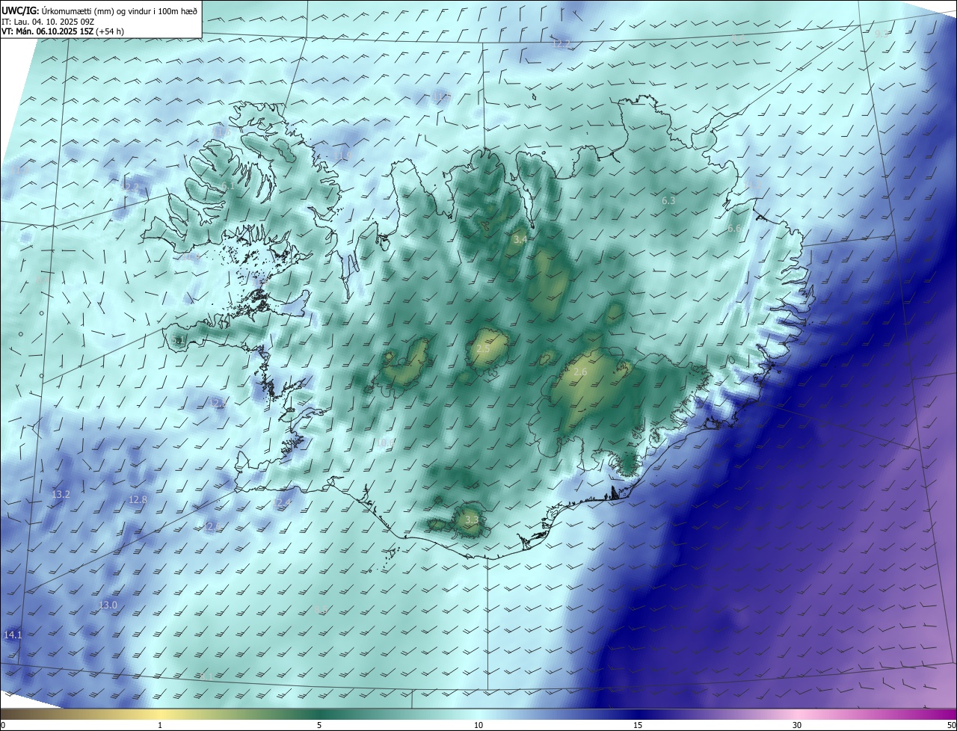Click the colour scale tick label 15
This screenshot has width=957, height=731.
point(638,725)
